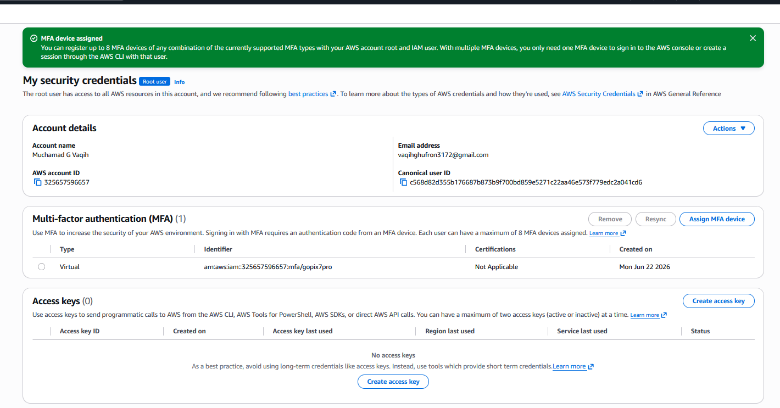This screenshot has width=780, height=408.
Task: Click the MFA Created on column header
Action: tap(636, 249)
